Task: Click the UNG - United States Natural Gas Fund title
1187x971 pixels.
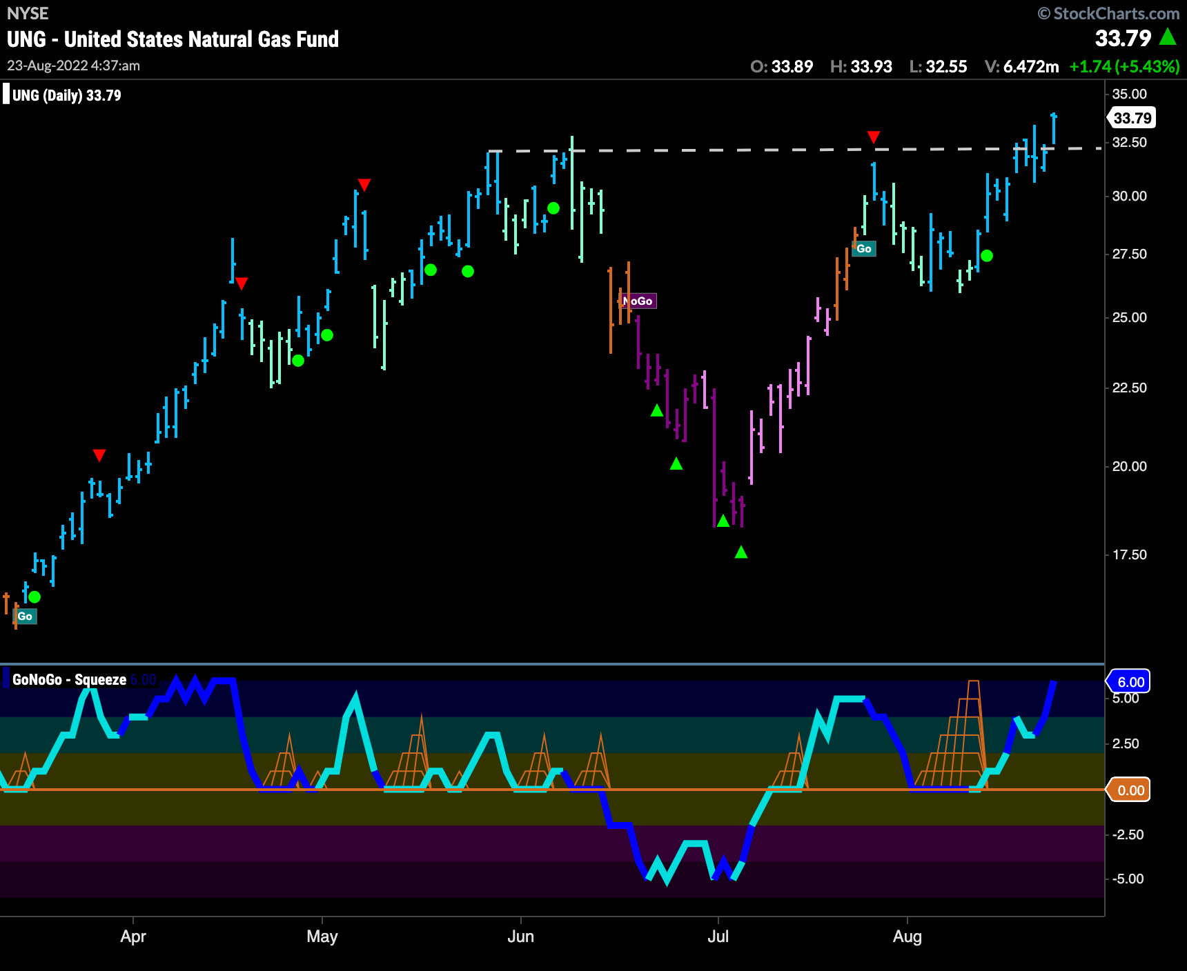Action: point(173,39)
